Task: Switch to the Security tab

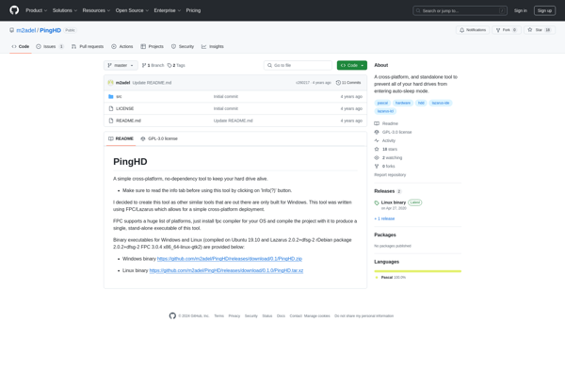Action: click(x=183, y=46)
